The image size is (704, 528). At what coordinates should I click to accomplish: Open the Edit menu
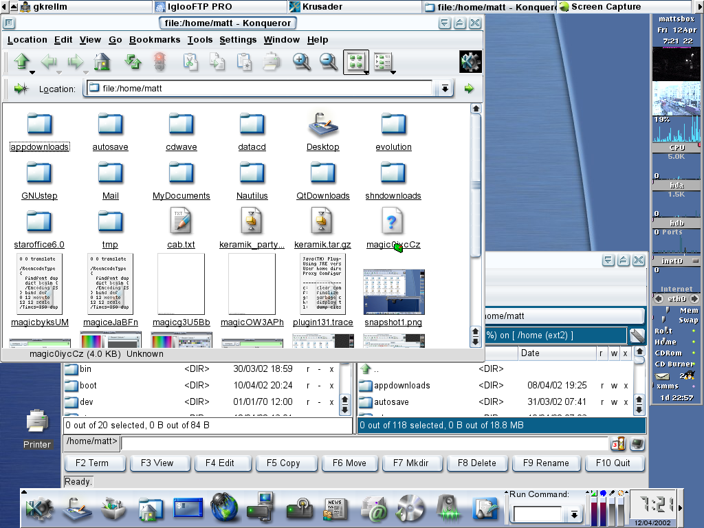point(63,39)
